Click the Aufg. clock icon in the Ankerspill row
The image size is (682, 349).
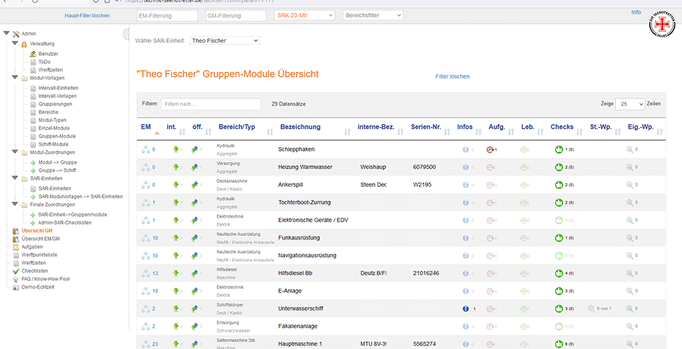[x=490, y=184]
